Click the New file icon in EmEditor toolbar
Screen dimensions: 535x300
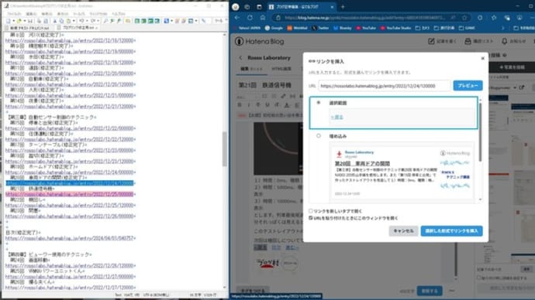coord(9,21)
